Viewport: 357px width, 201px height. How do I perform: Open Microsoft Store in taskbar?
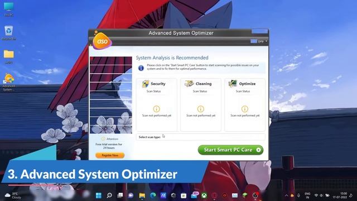click(184, 195)
